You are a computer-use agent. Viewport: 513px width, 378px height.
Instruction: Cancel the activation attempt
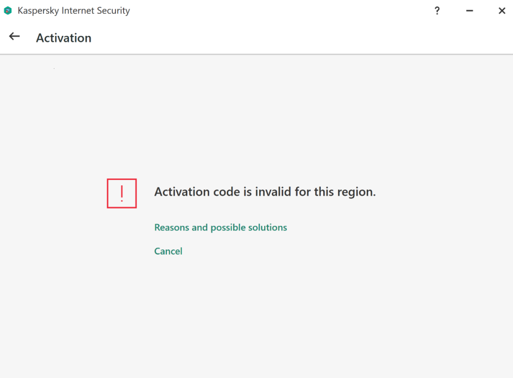[168, 251]
